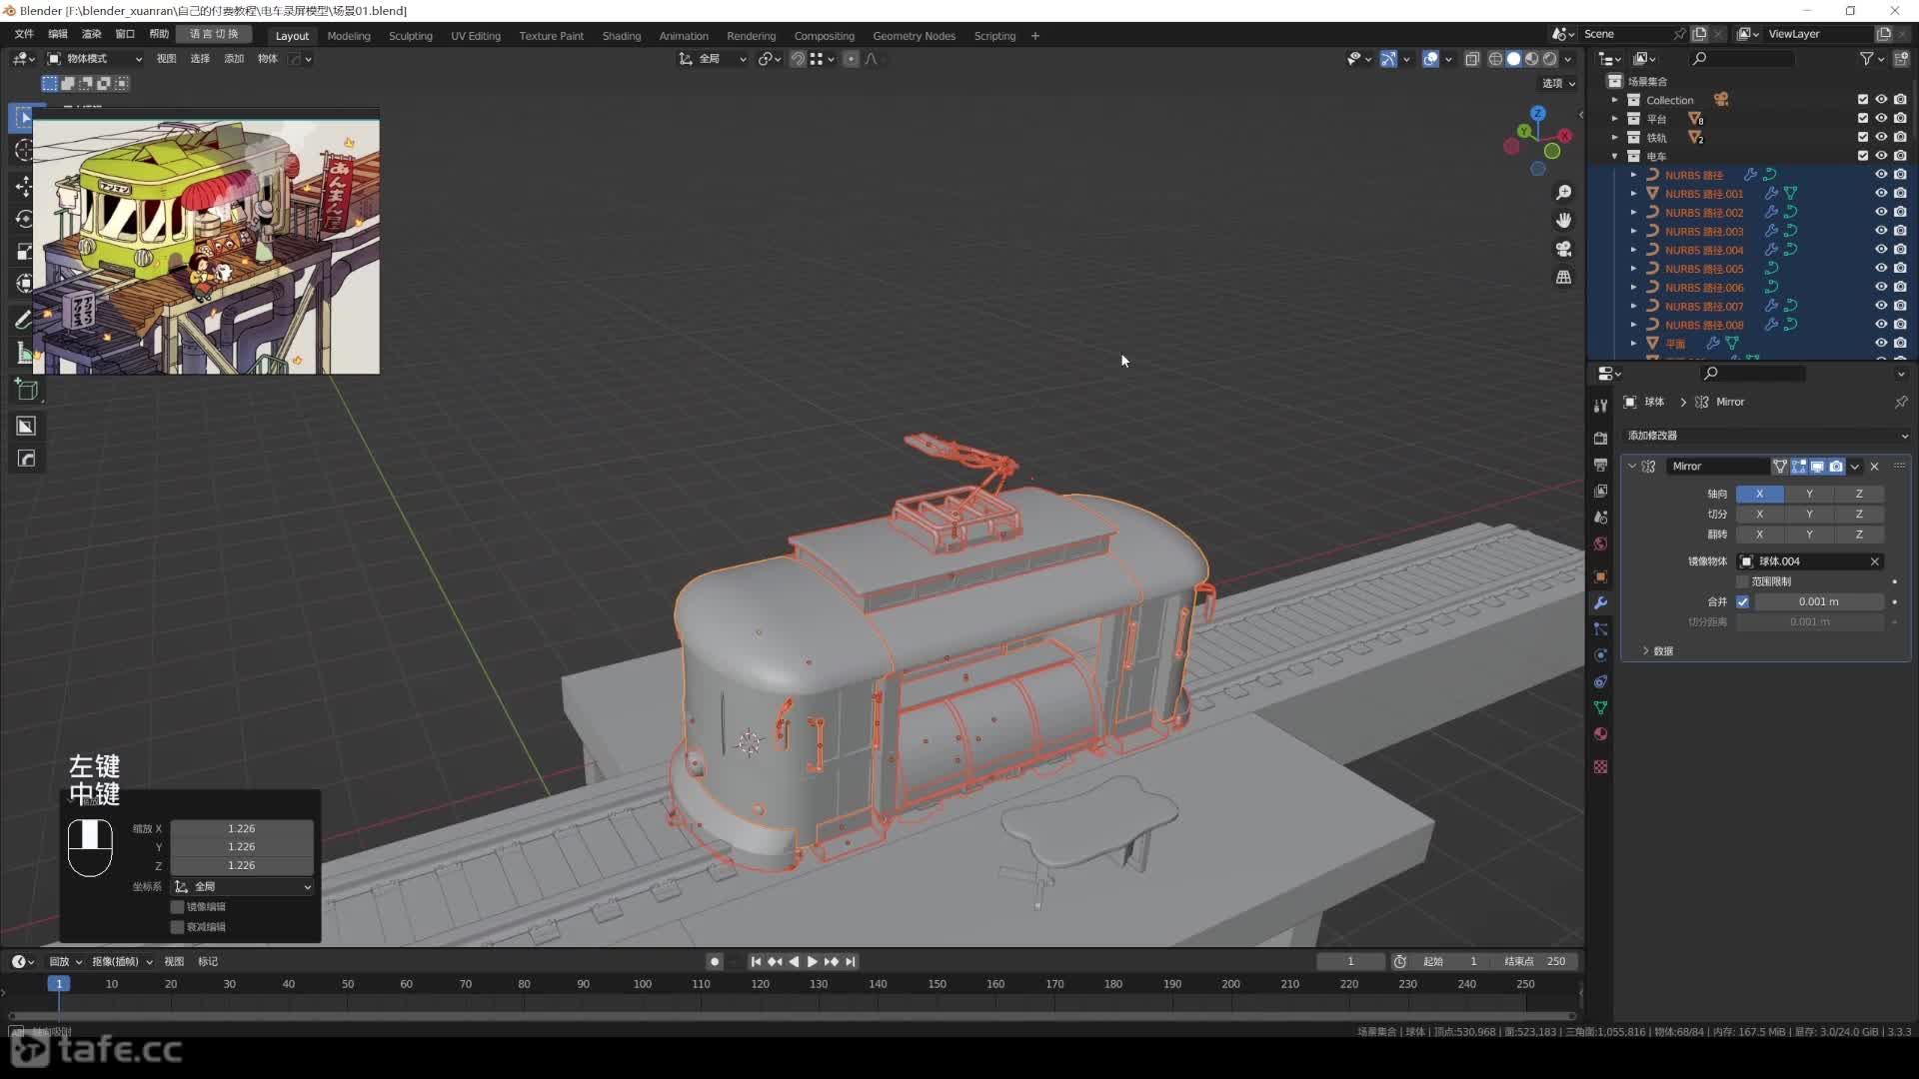Screen dimensions: 1919x1079
Task: Toggle Mirror modifier render camera display
Action: [1836, 467]
